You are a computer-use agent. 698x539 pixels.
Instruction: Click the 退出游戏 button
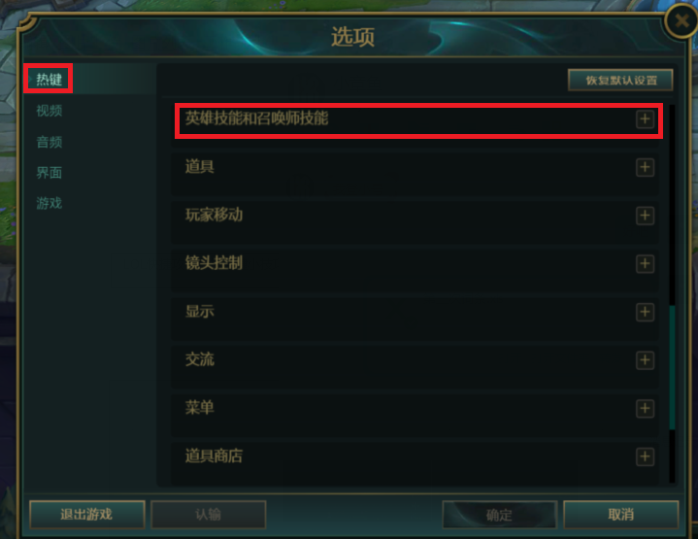point(87,515)
